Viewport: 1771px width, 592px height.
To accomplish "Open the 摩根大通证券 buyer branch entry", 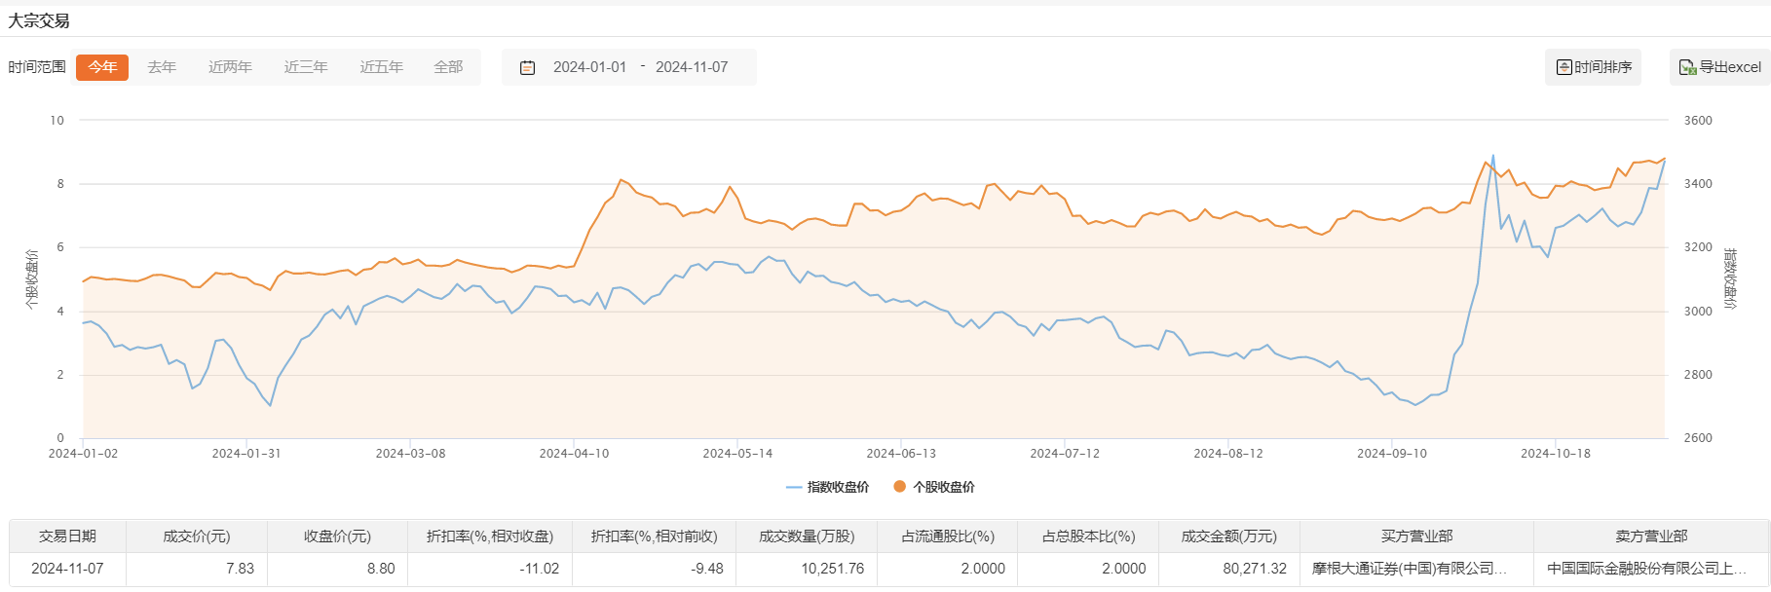I will click(x=1409, y=569).
